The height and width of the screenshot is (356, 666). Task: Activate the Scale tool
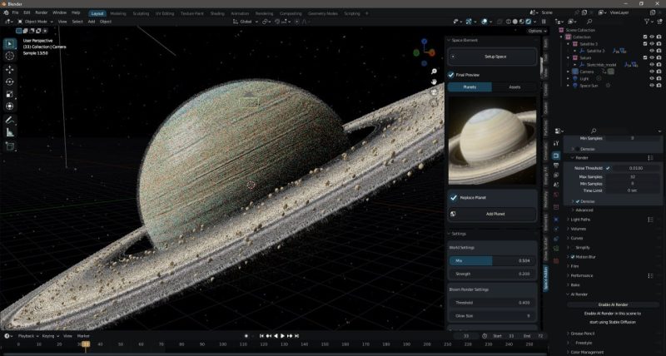click(x=10, y=94)
